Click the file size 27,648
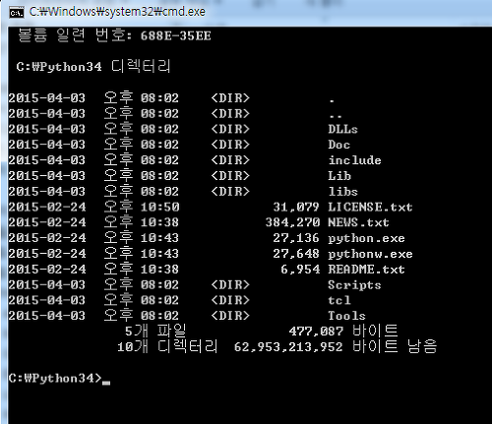This screenshot has width=492, height=424. [296, 254]
